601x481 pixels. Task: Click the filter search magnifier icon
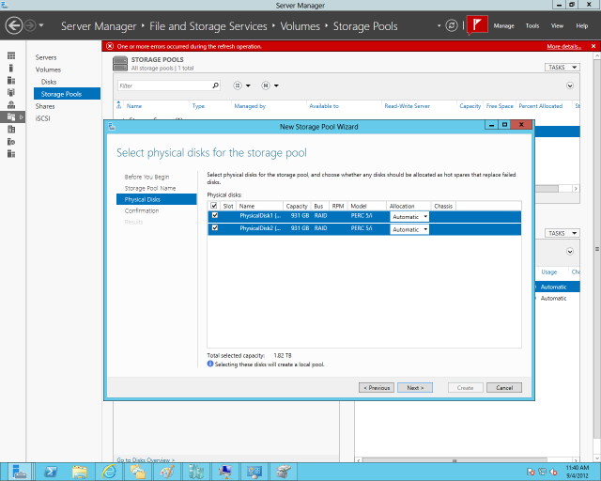click(216, 85)
